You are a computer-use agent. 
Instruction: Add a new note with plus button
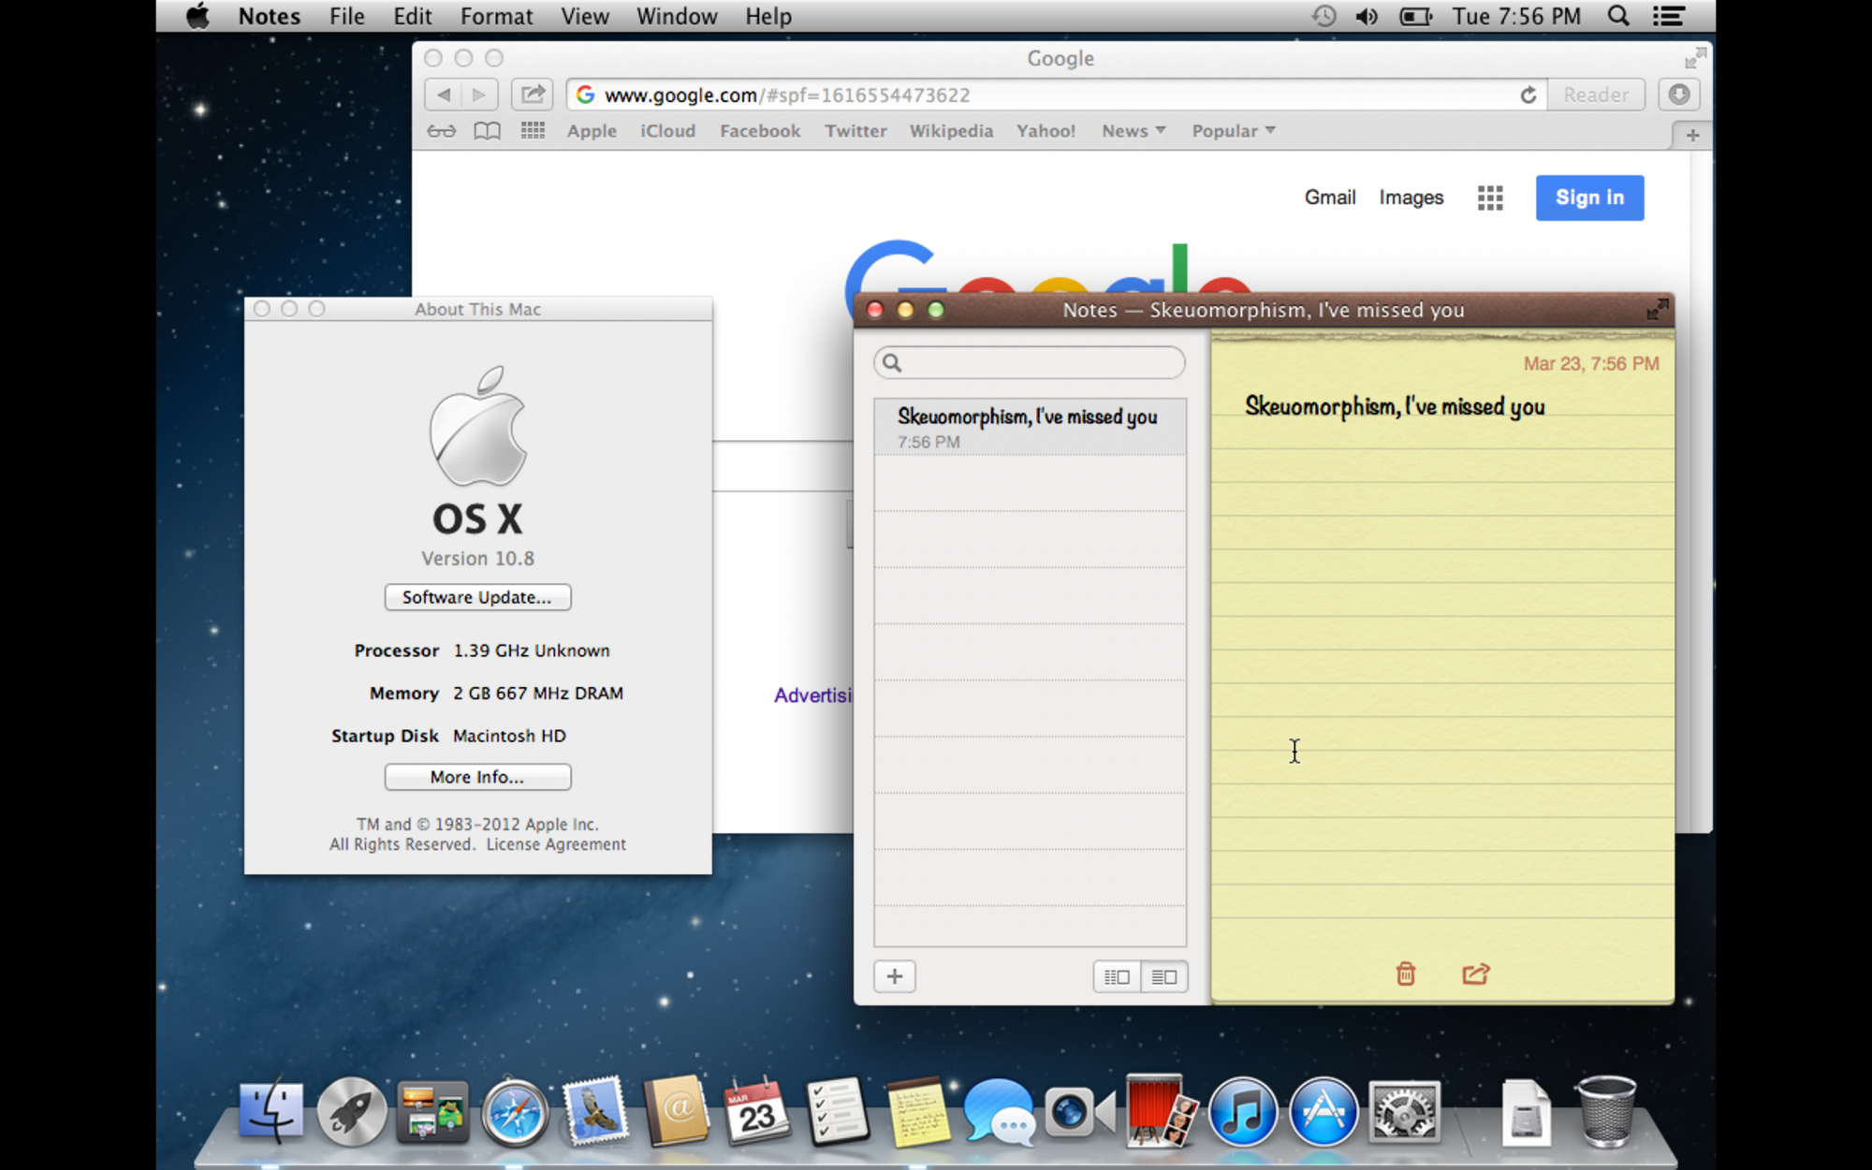(895, 976)
